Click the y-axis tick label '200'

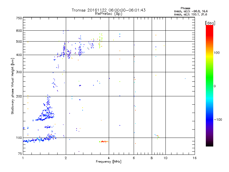pyautogui.click(x=19, y=96)
